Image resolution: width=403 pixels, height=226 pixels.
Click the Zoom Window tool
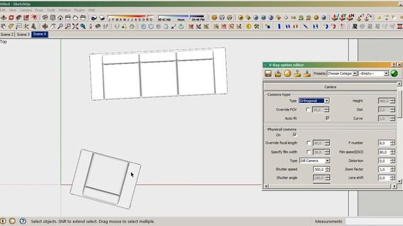[x=68, y=26]
